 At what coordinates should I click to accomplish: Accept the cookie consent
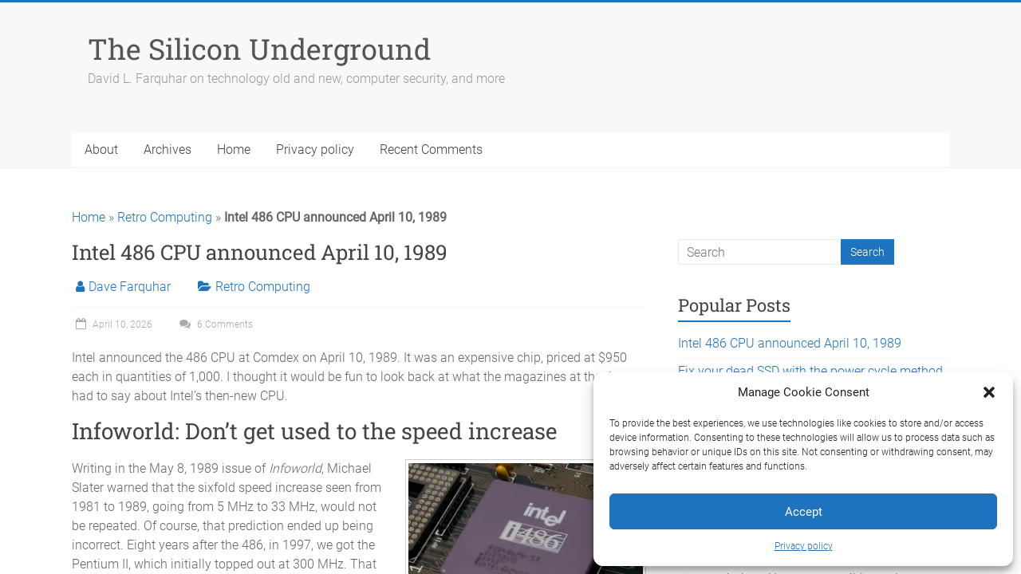(x=802, y=512)
